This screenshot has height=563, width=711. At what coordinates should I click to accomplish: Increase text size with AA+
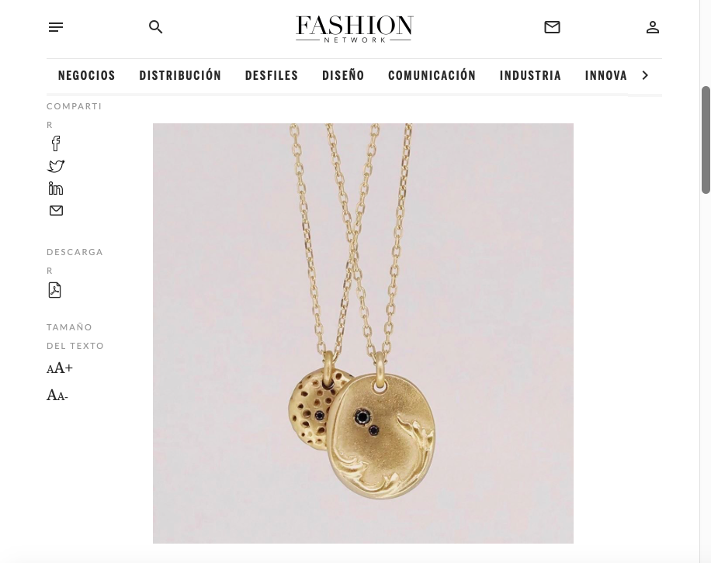pos(60,368)
